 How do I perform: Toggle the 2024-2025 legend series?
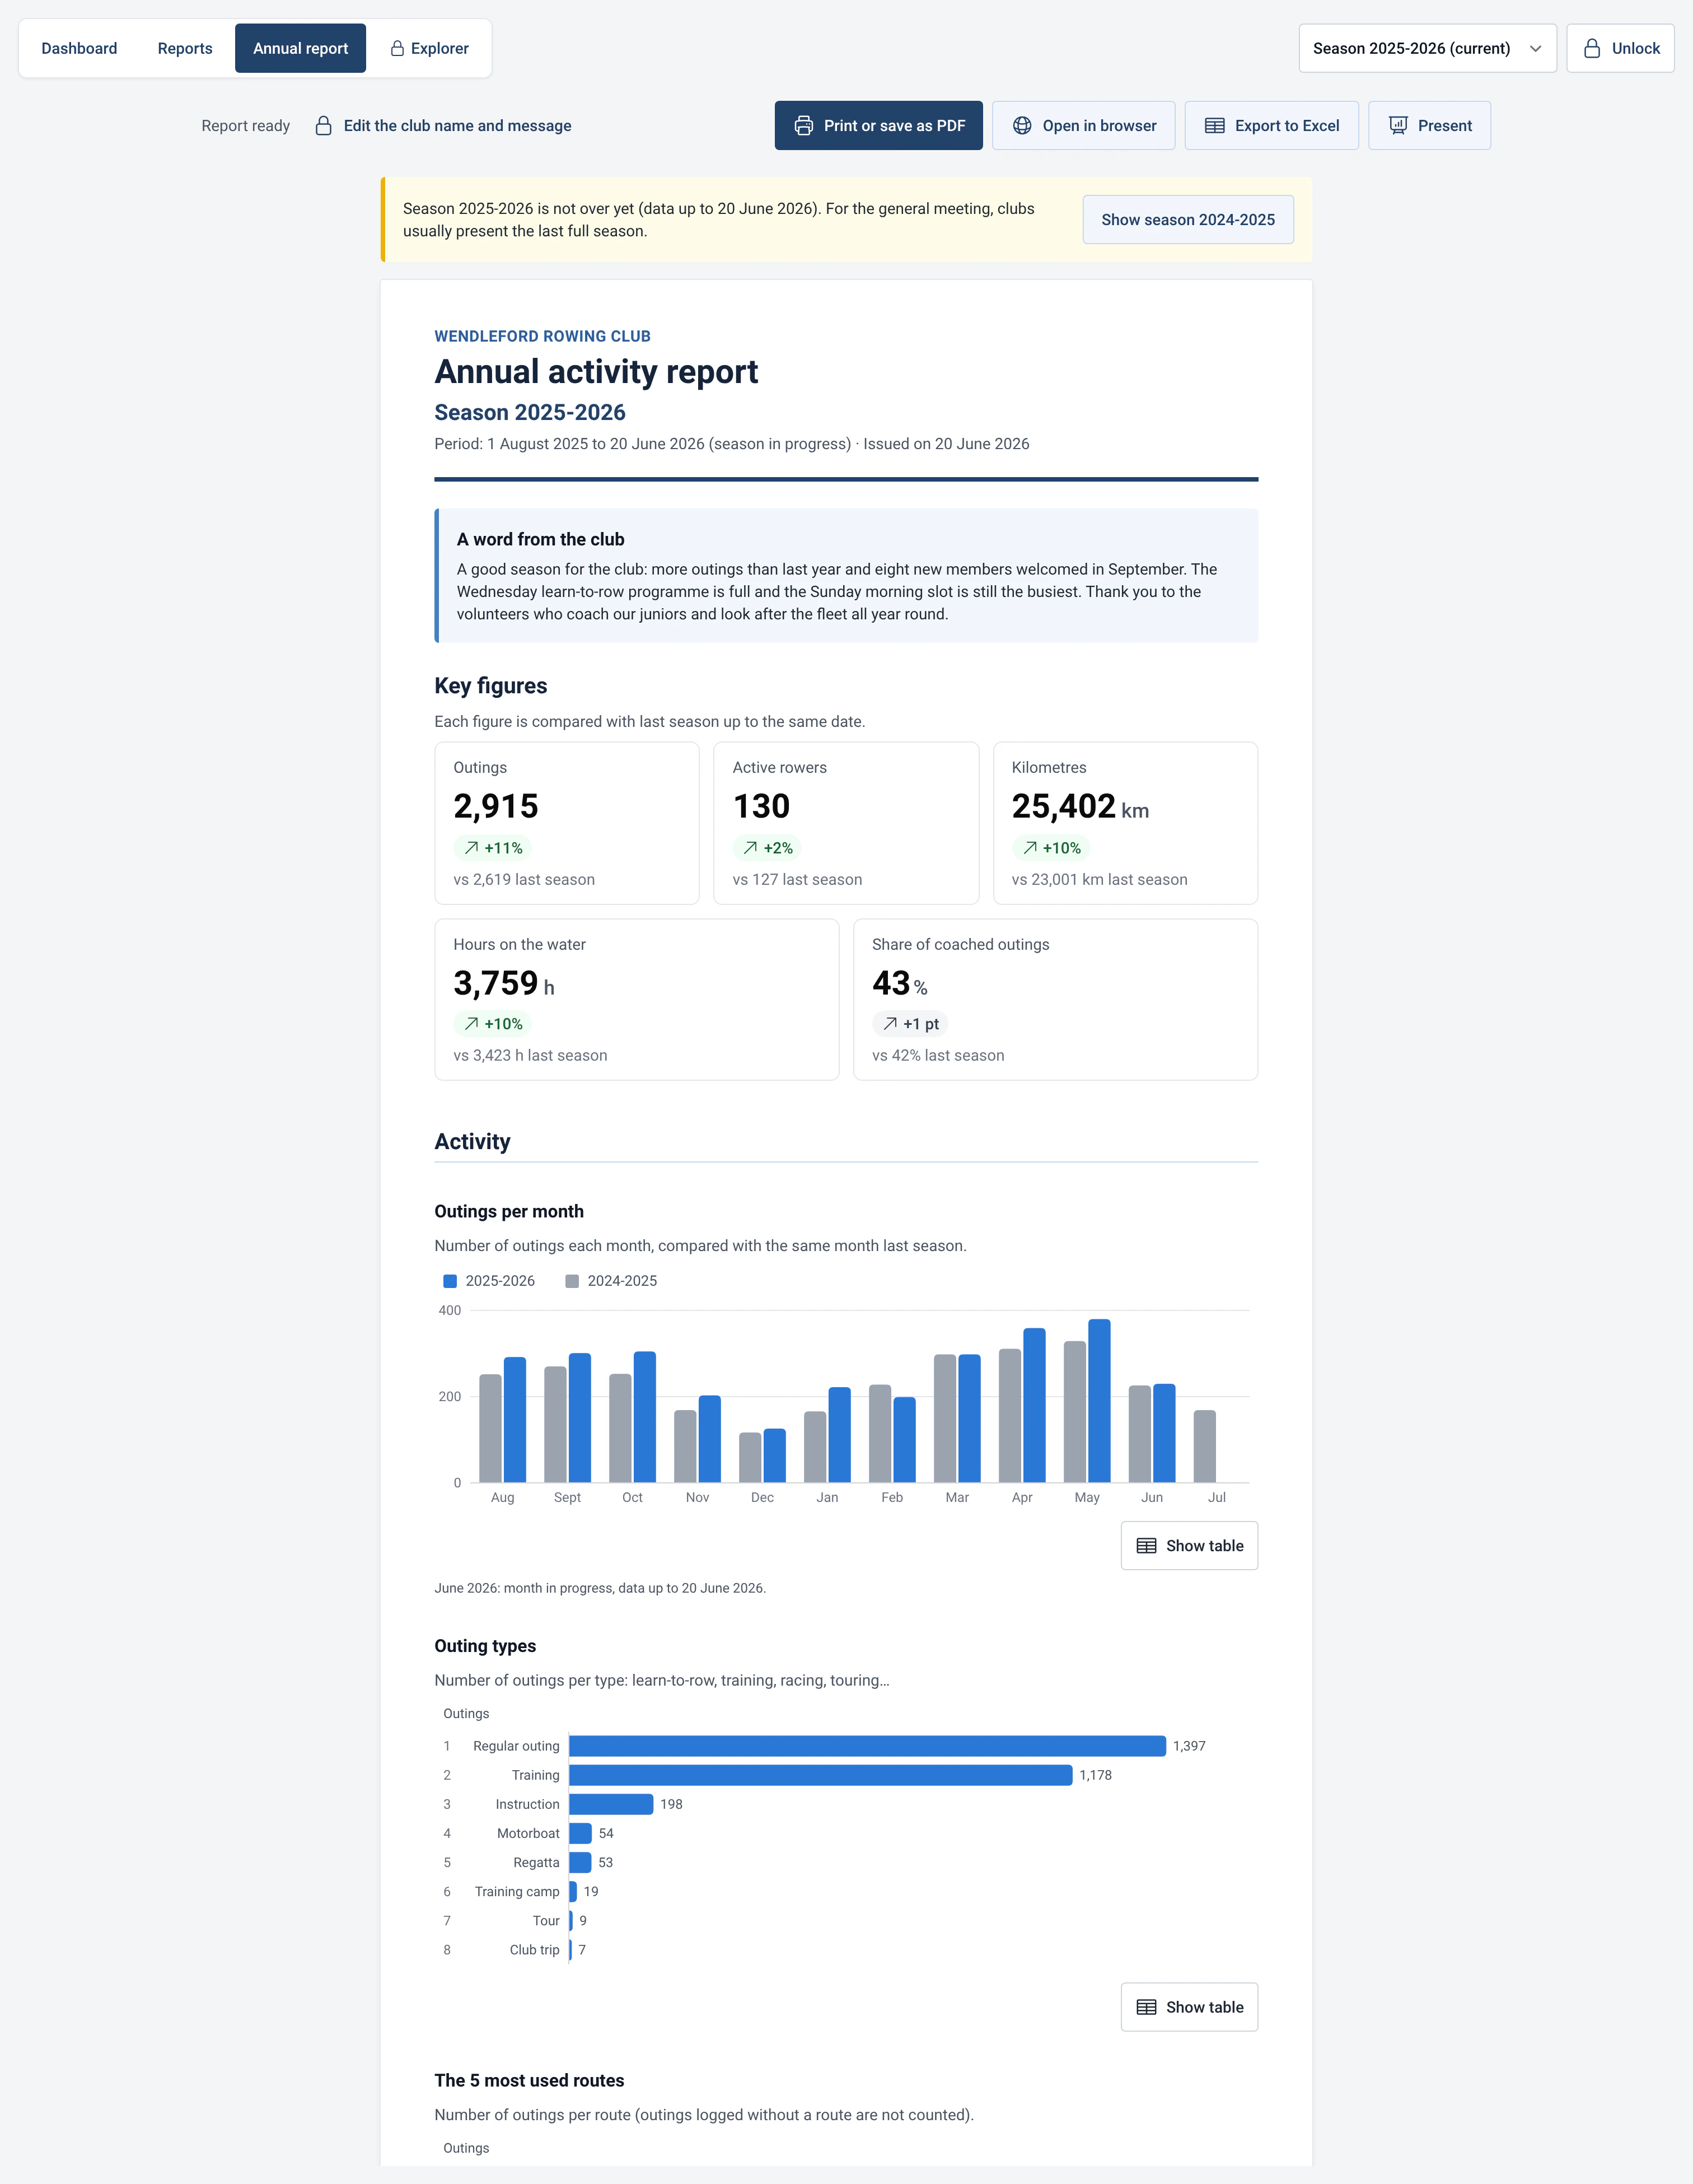[x=611, y=1281]
